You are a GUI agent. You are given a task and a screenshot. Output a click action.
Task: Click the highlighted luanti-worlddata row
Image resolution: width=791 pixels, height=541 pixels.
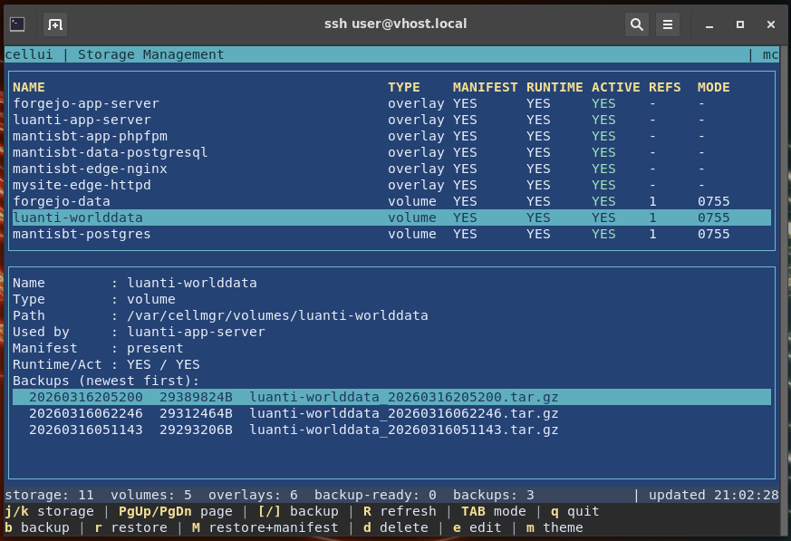[78, 217]
